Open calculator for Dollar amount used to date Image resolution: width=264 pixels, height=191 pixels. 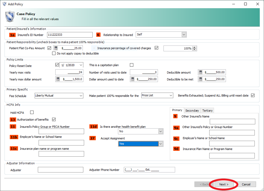133,79
